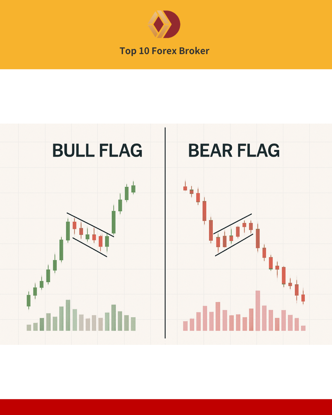The width and height of the screenshot is (332, 415).
Task: Select the lower trendline of the bear flag
Action: [x=234, y=245]
